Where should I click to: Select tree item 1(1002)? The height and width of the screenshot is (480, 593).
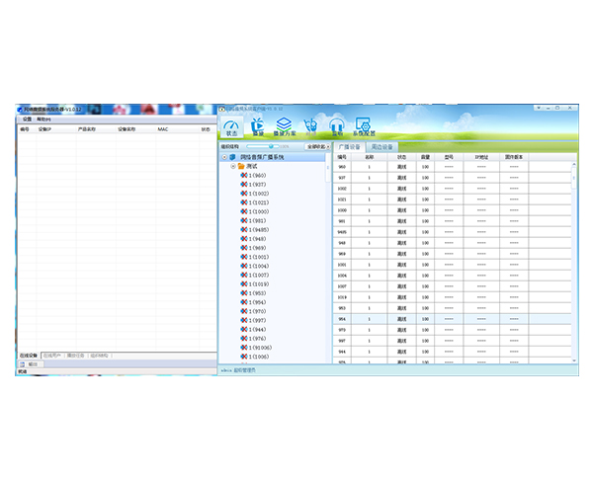pos(259,194)
